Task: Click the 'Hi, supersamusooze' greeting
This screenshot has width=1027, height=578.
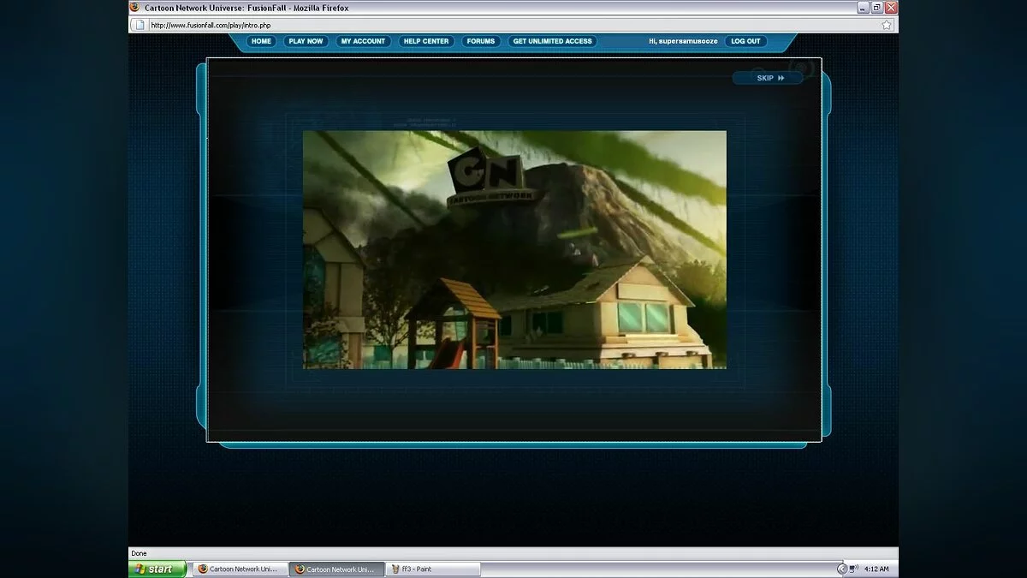Action: pos(683,41)
